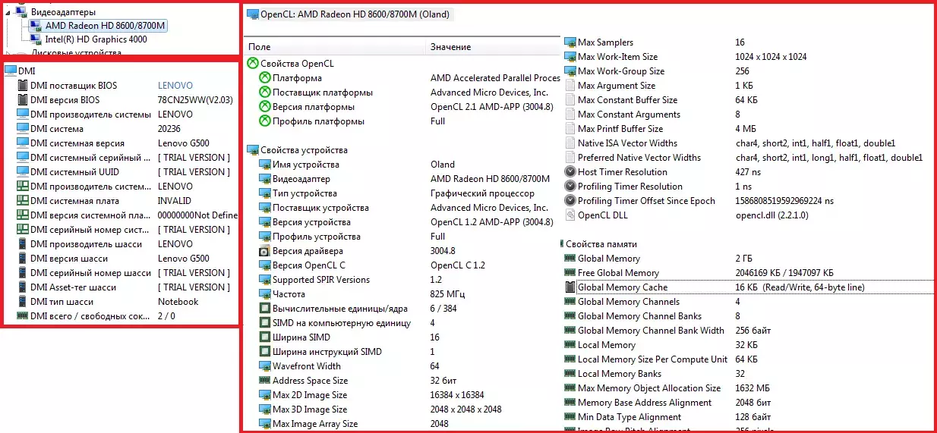Collapse the Видеоадаптеры tree node
This screenshot has width=937, height=433.
pos(8,12)
